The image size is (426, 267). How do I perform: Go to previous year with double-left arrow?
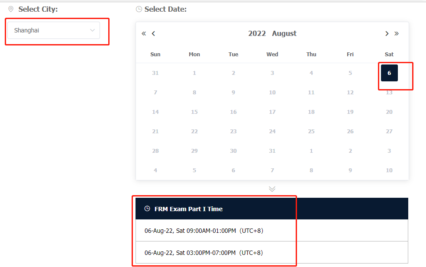144,34
